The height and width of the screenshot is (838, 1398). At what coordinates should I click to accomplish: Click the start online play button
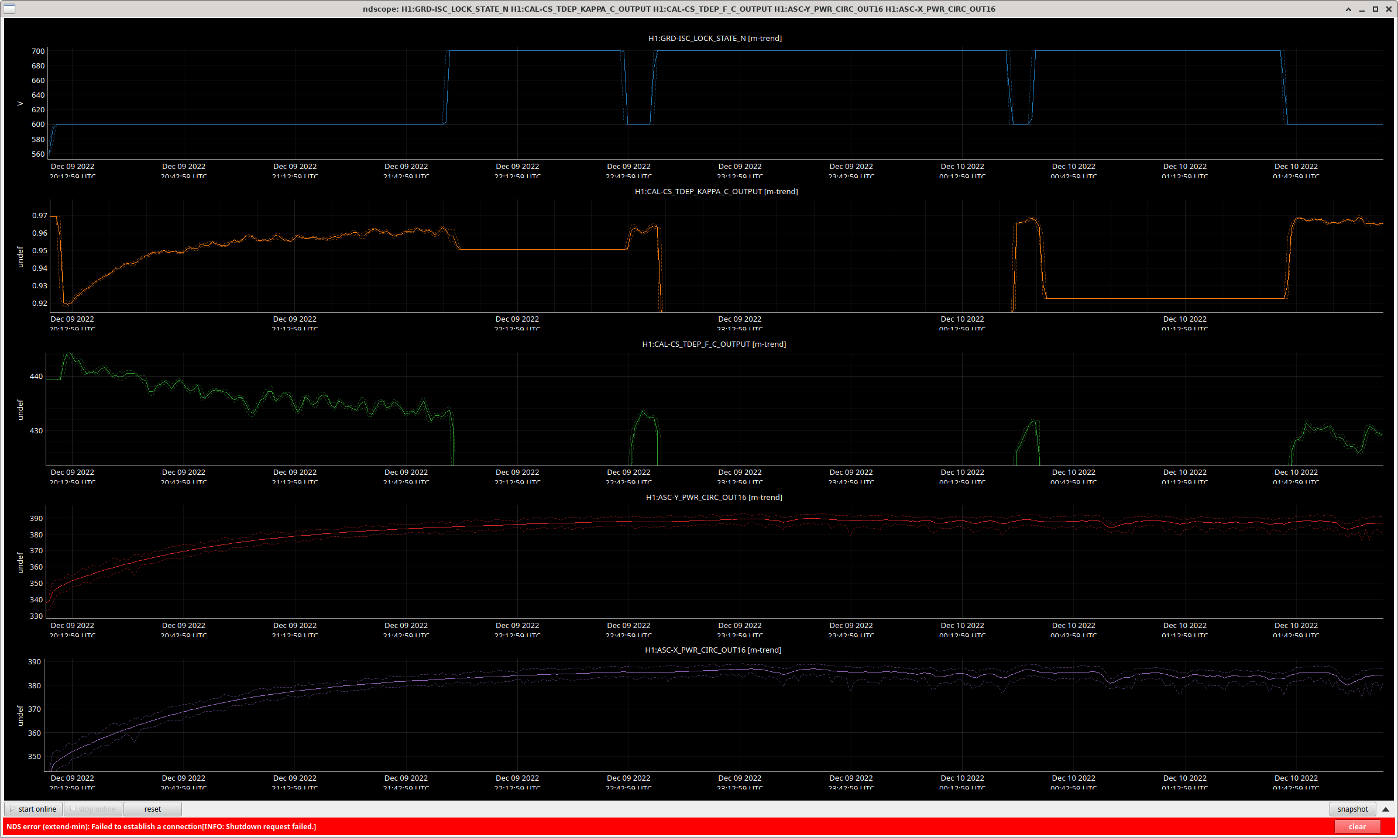(33, 809)
